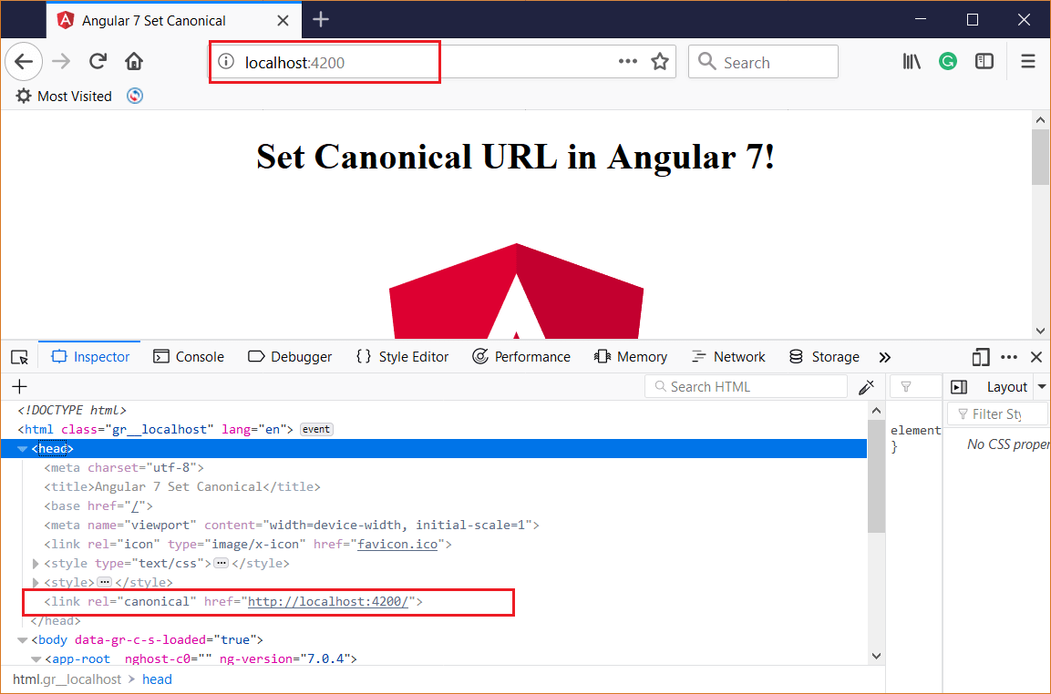Screen dimensions: 1051x694
Task: Collapse the head element node
Action: coord(22,449)
